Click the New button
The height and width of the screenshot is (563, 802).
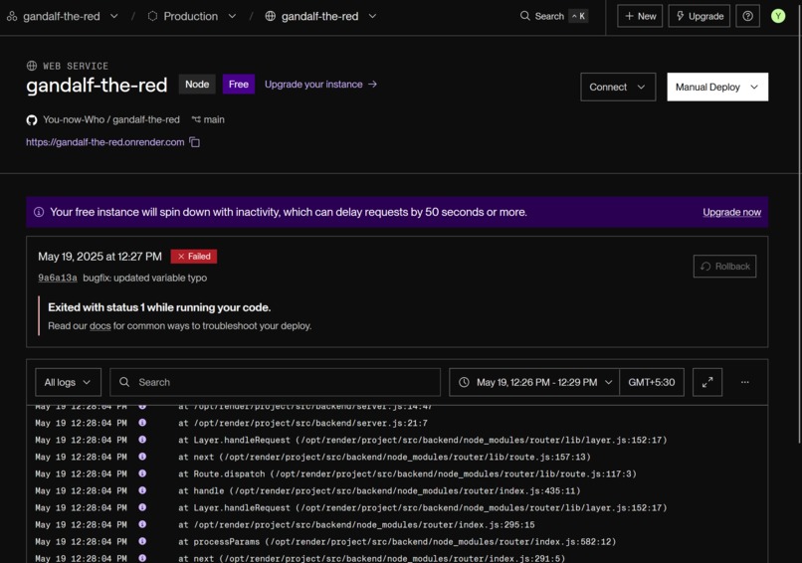click(x=640, y=16)
